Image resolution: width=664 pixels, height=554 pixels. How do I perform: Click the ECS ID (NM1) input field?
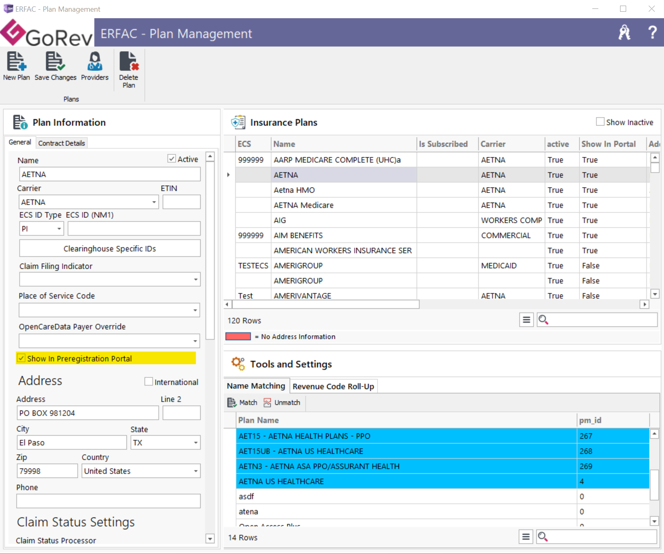tap(134, 228)
